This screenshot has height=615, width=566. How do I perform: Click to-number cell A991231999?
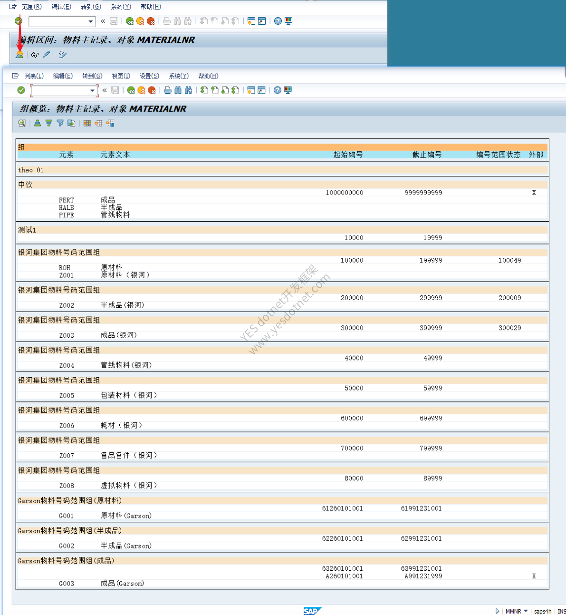pyautogui.click(x=423, y=576)
